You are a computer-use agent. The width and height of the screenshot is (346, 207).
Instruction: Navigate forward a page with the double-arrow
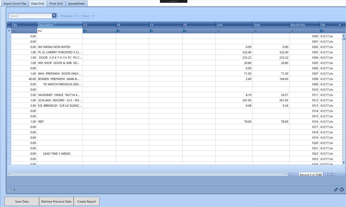(328, 174)
